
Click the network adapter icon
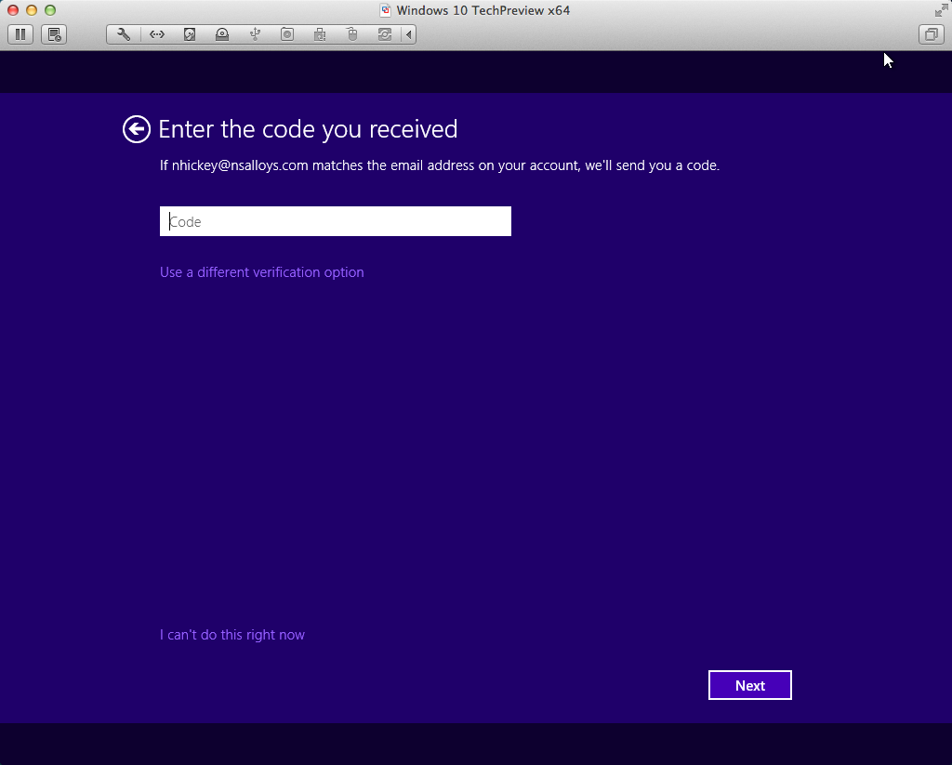click(157, 34)
